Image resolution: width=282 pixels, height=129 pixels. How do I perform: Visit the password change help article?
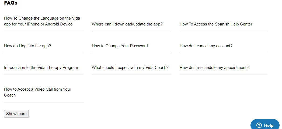(x=120, y=46)
